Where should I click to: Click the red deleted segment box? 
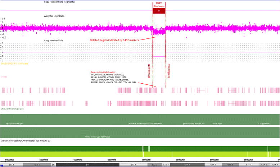pos(159,11)
